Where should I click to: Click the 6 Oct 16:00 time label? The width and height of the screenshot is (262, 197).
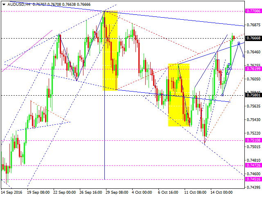pyautogui.click(x=168, y=192)
